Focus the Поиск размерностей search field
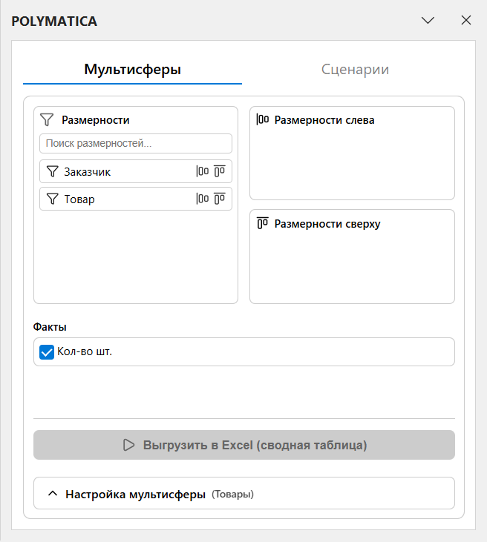 [136, 144]
